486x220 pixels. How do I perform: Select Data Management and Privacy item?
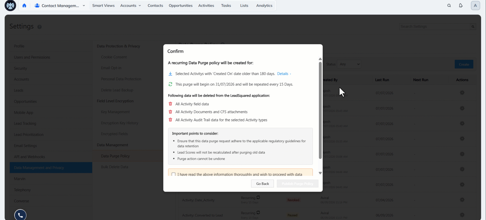tap(51, 168)
